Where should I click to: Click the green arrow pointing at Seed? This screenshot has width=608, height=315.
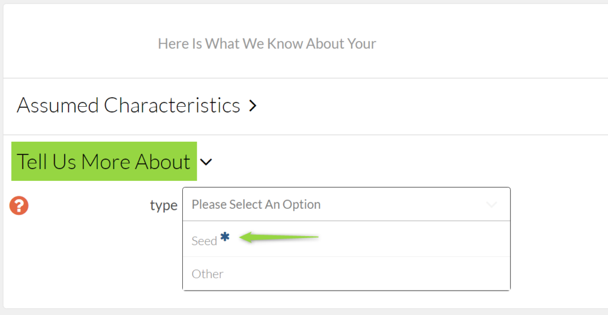pyautogui.click(x=279, y=237)
